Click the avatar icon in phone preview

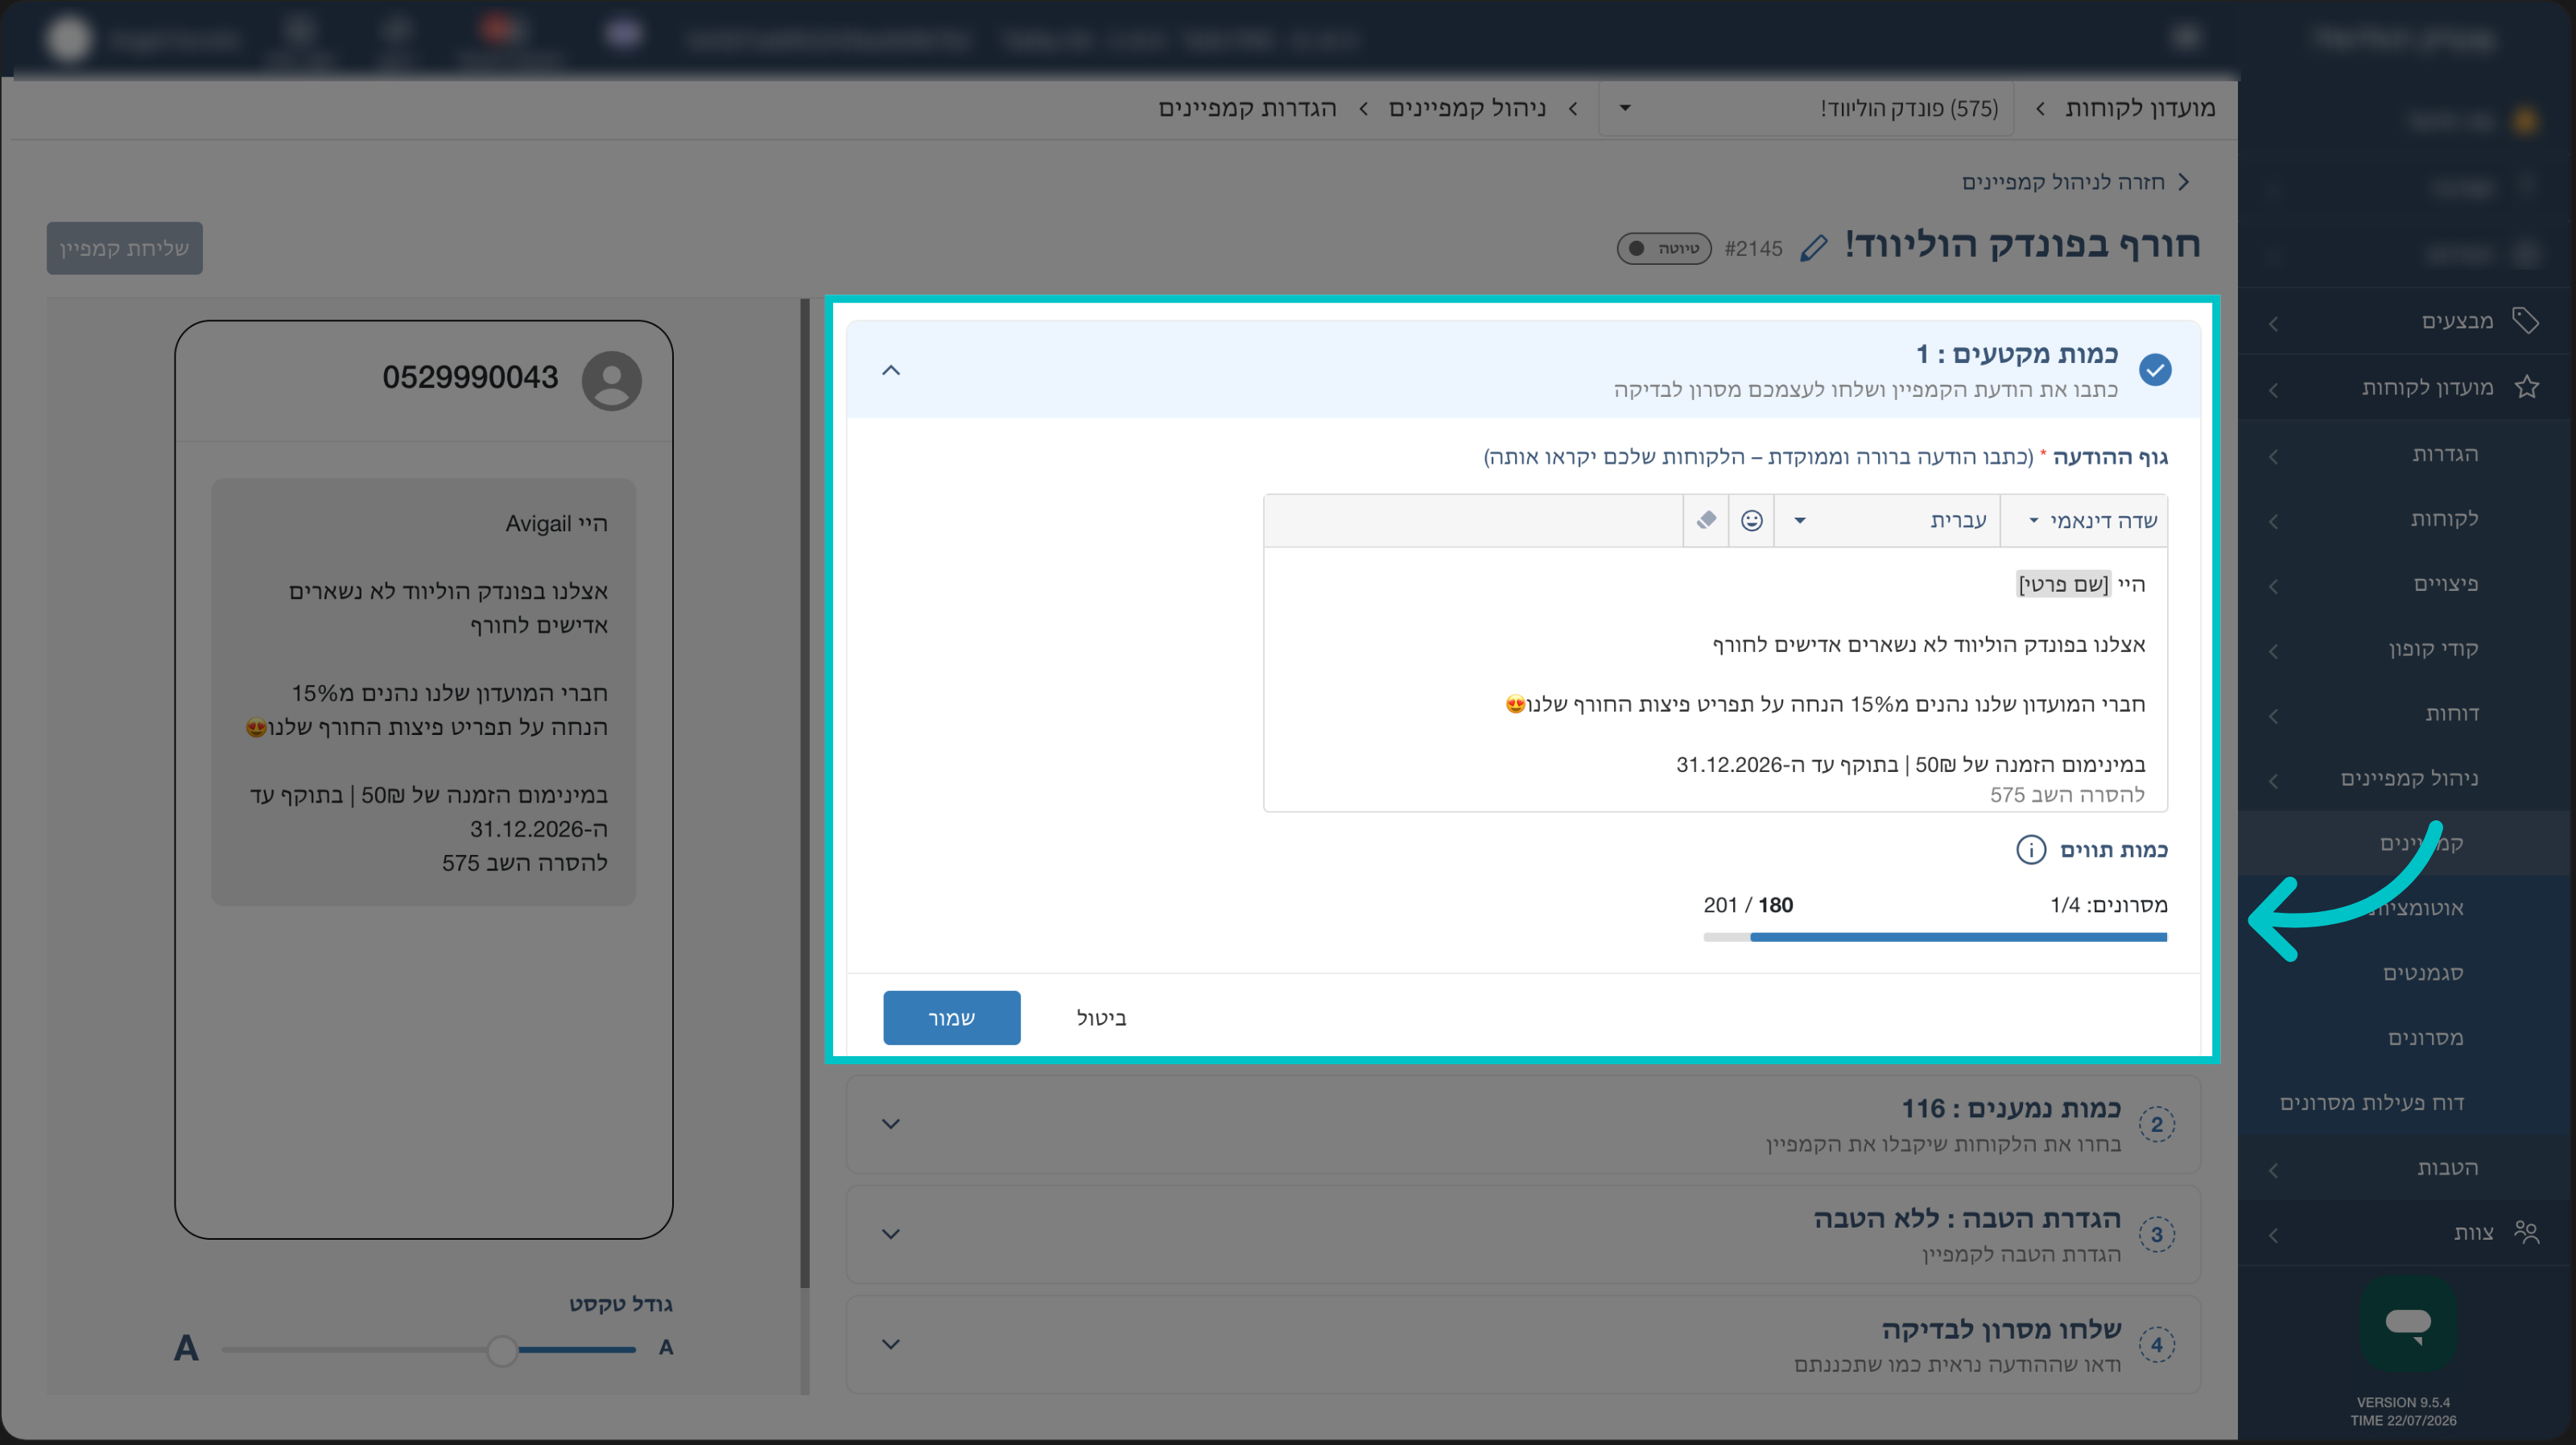click(612, 380)
